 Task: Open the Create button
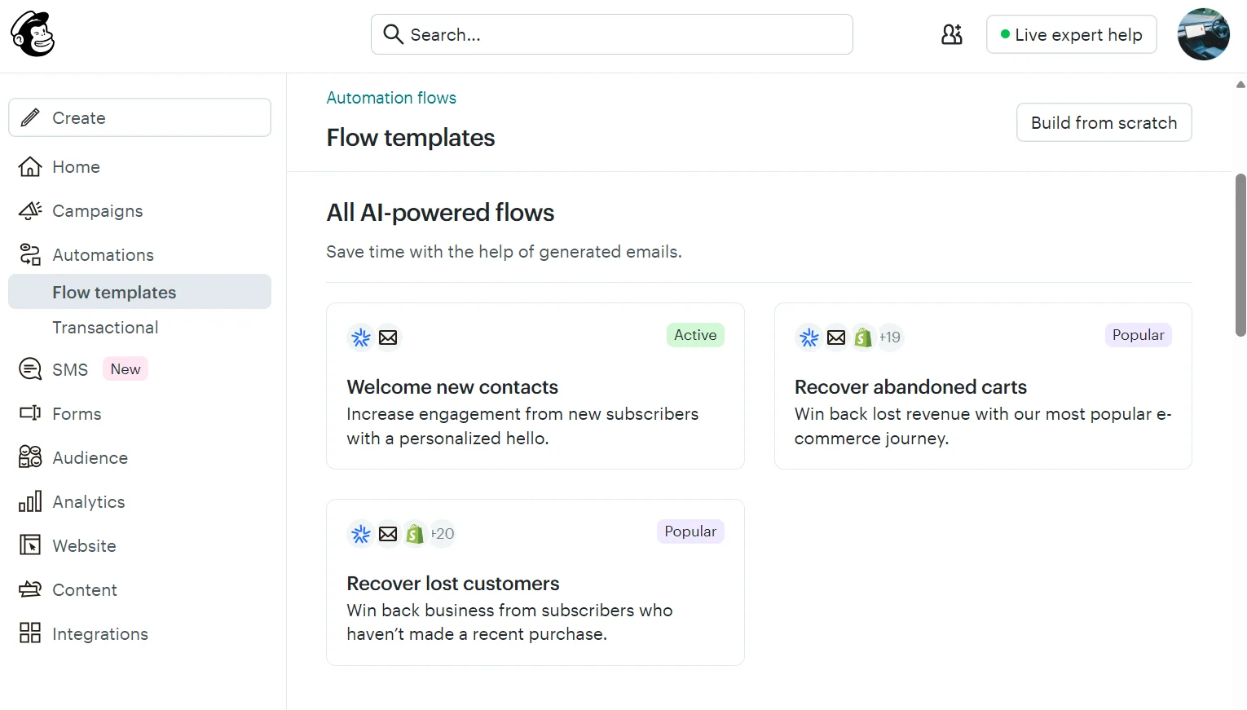(139, 117)
